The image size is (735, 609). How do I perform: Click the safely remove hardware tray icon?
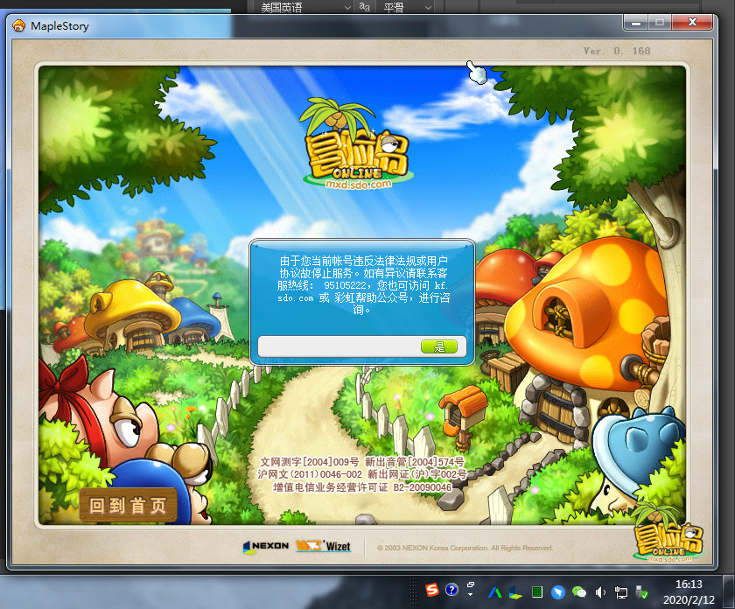pyautogui.click(x=641, y=592)
